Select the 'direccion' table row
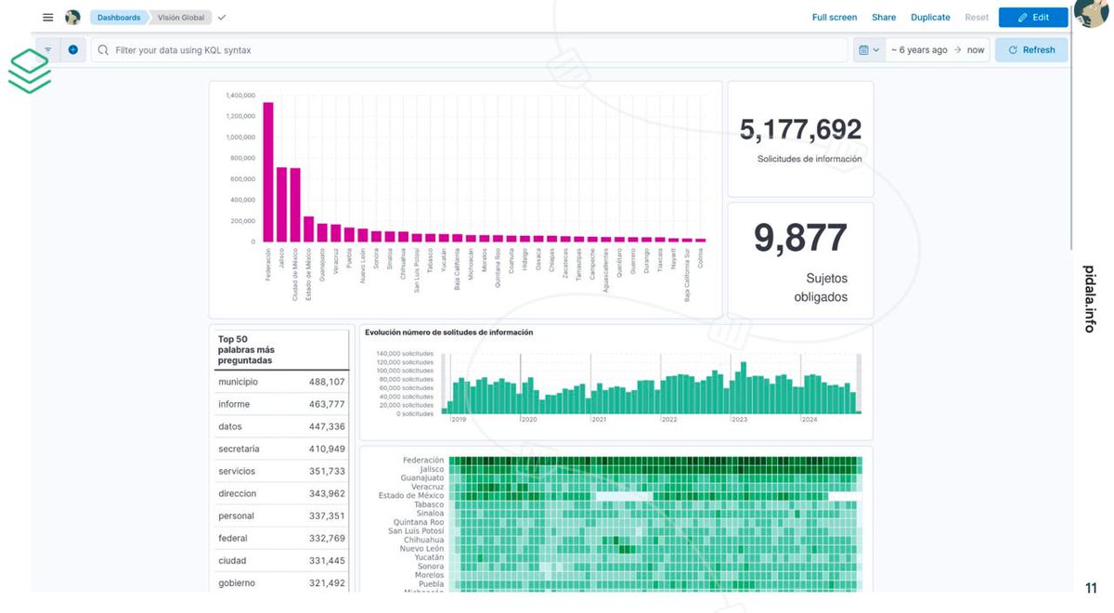The width and height of the screenshot is (1114, 613). 281,493
